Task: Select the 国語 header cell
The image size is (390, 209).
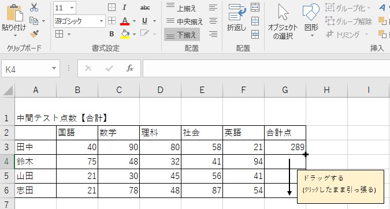Action: pyautogui.click(x=77, y=133)
